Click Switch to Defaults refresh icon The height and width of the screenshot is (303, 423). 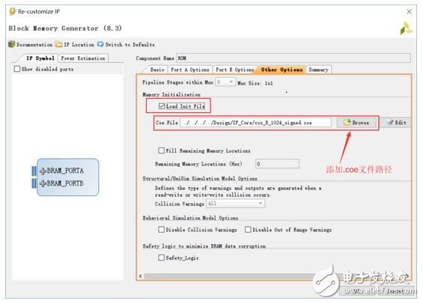pos(100,44)
